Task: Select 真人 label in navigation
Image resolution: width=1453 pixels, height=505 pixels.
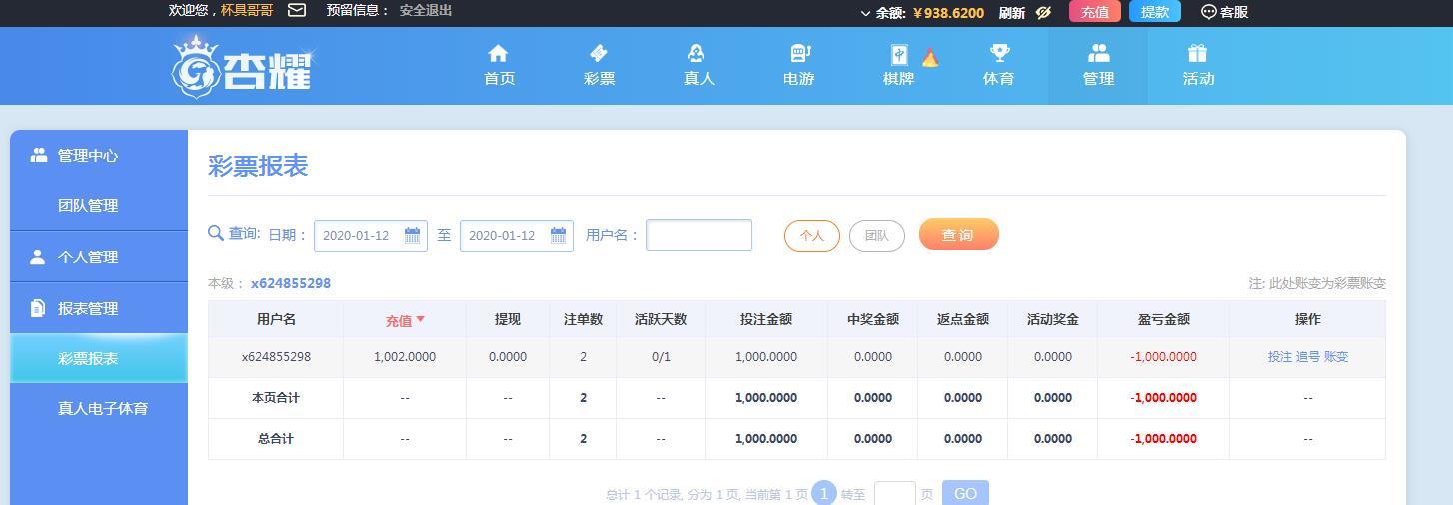Action: tap(699, 79)
